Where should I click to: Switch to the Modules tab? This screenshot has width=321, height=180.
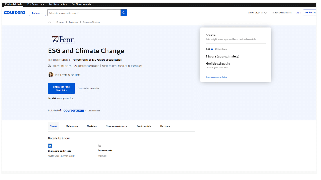[92, 126]
